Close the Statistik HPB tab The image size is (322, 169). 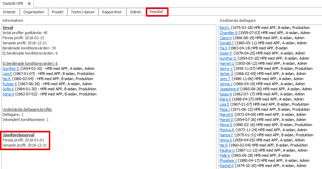coord(29,3)
